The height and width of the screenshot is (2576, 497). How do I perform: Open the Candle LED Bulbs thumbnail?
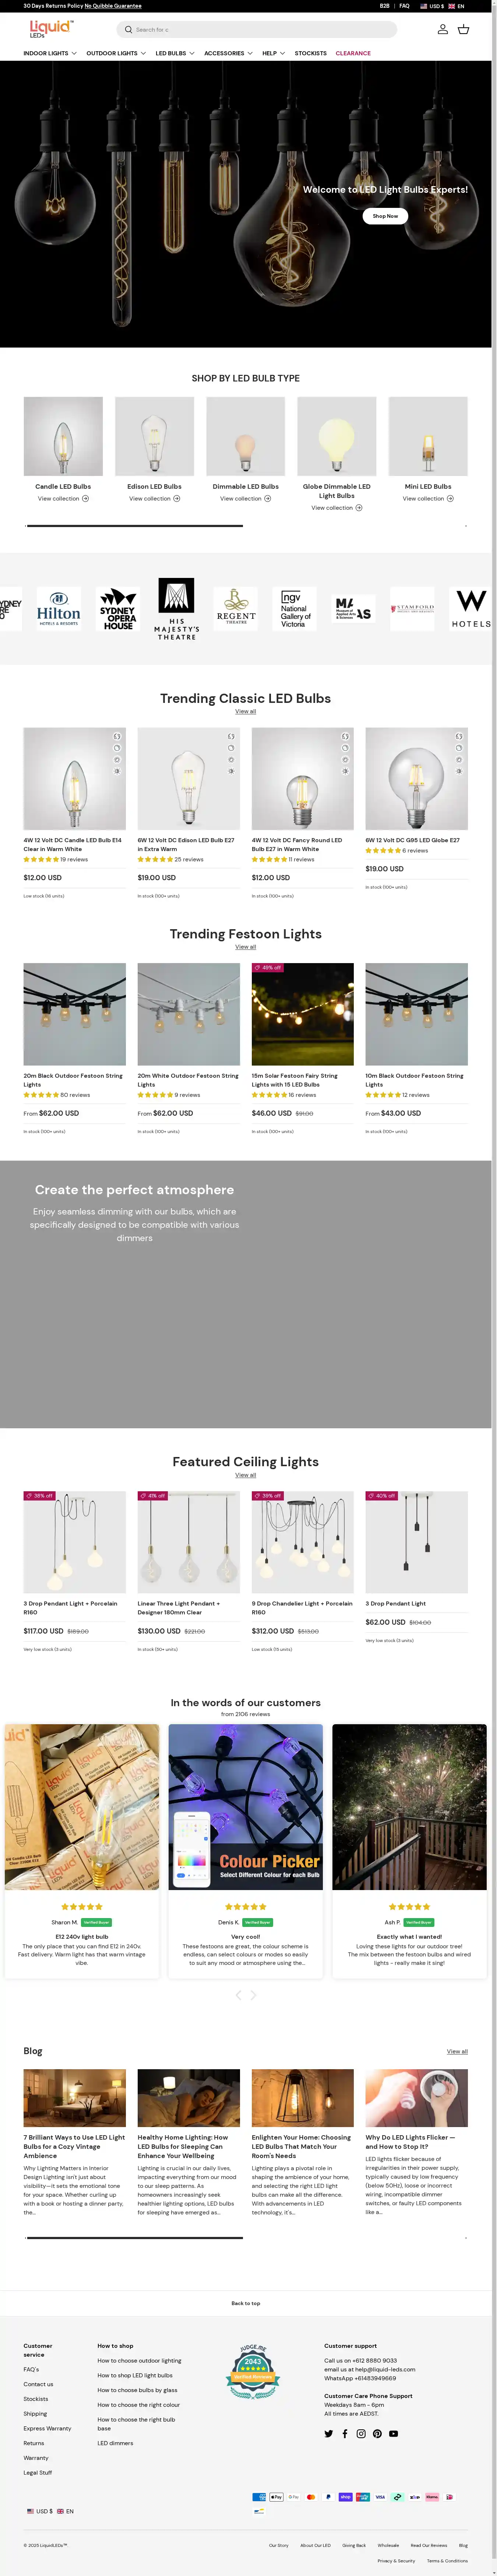tap(63, 436)
